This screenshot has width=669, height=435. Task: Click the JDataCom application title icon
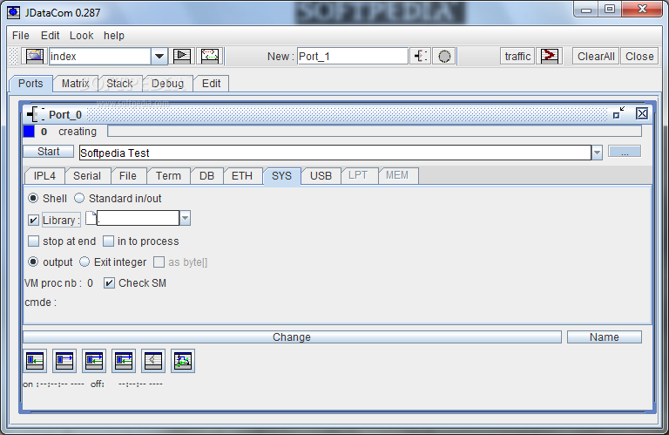pos(13,12)
